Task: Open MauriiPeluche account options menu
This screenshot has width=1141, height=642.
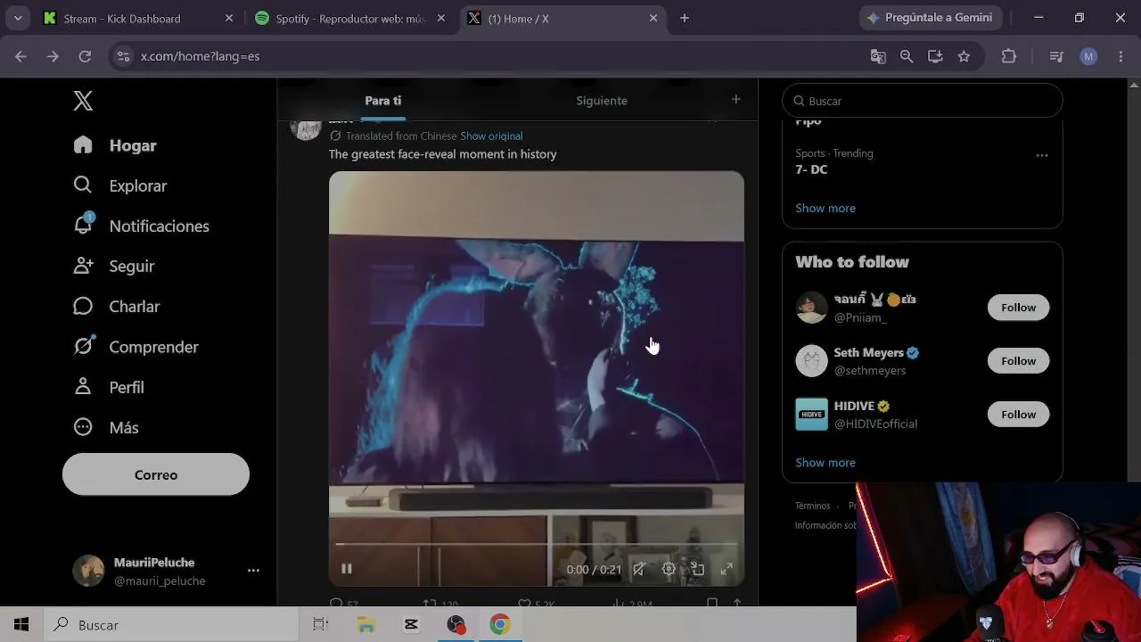Action: tap(253, 571)
